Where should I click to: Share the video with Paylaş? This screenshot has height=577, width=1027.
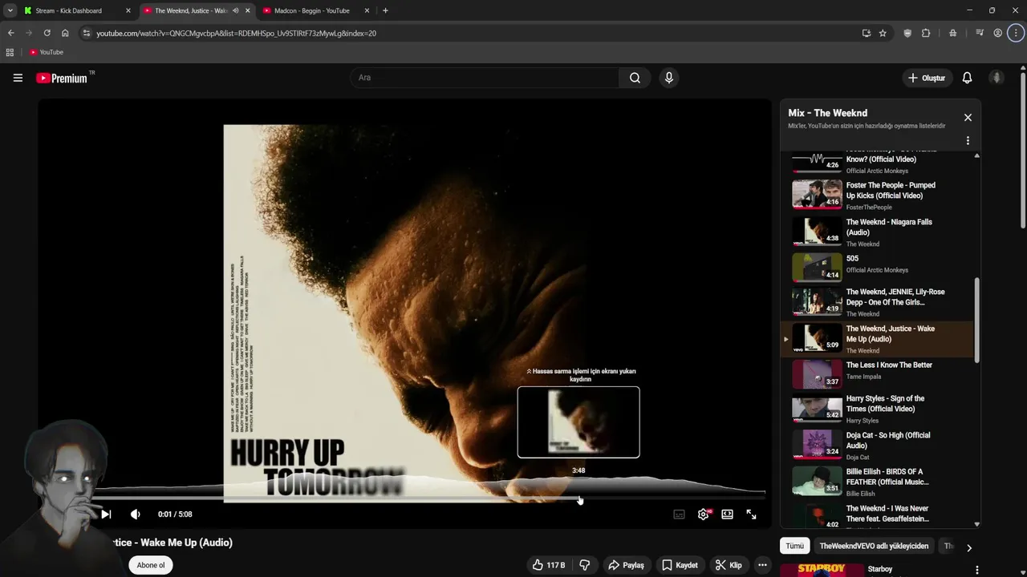626,565
